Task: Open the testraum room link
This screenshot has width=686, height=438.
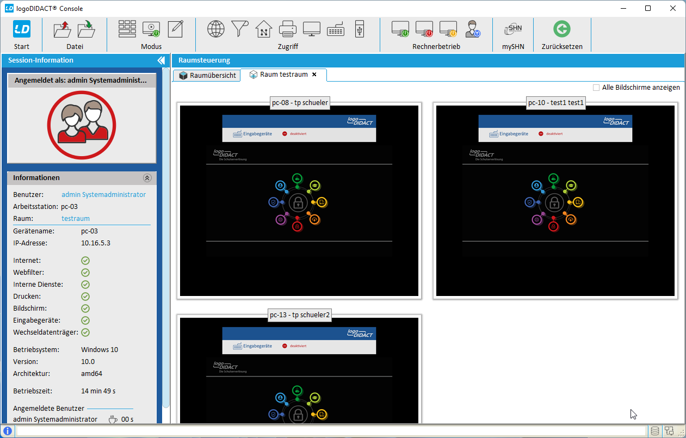Action: click(76, 219)
